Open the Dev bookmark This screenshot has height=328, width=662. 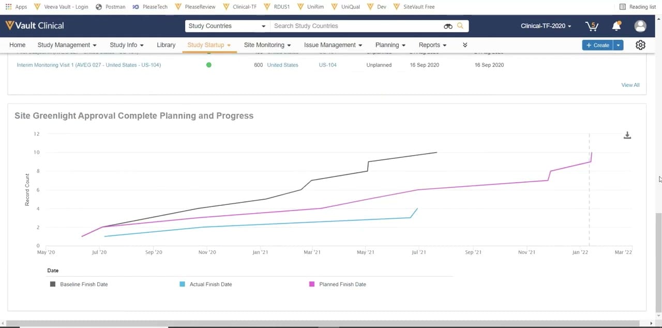point(377,7)
